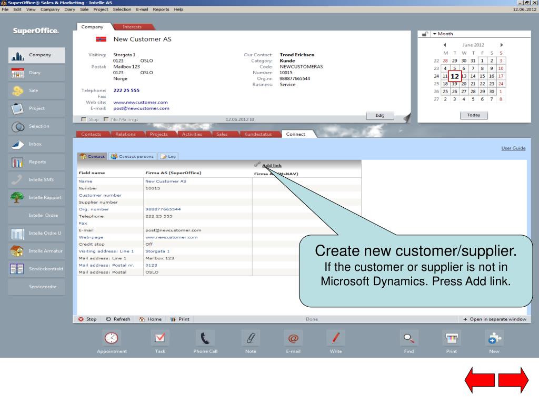Image resolution: width=539 pixels, height=404 pixels.
Task: Click the Today button
Action: click(474, 115)
